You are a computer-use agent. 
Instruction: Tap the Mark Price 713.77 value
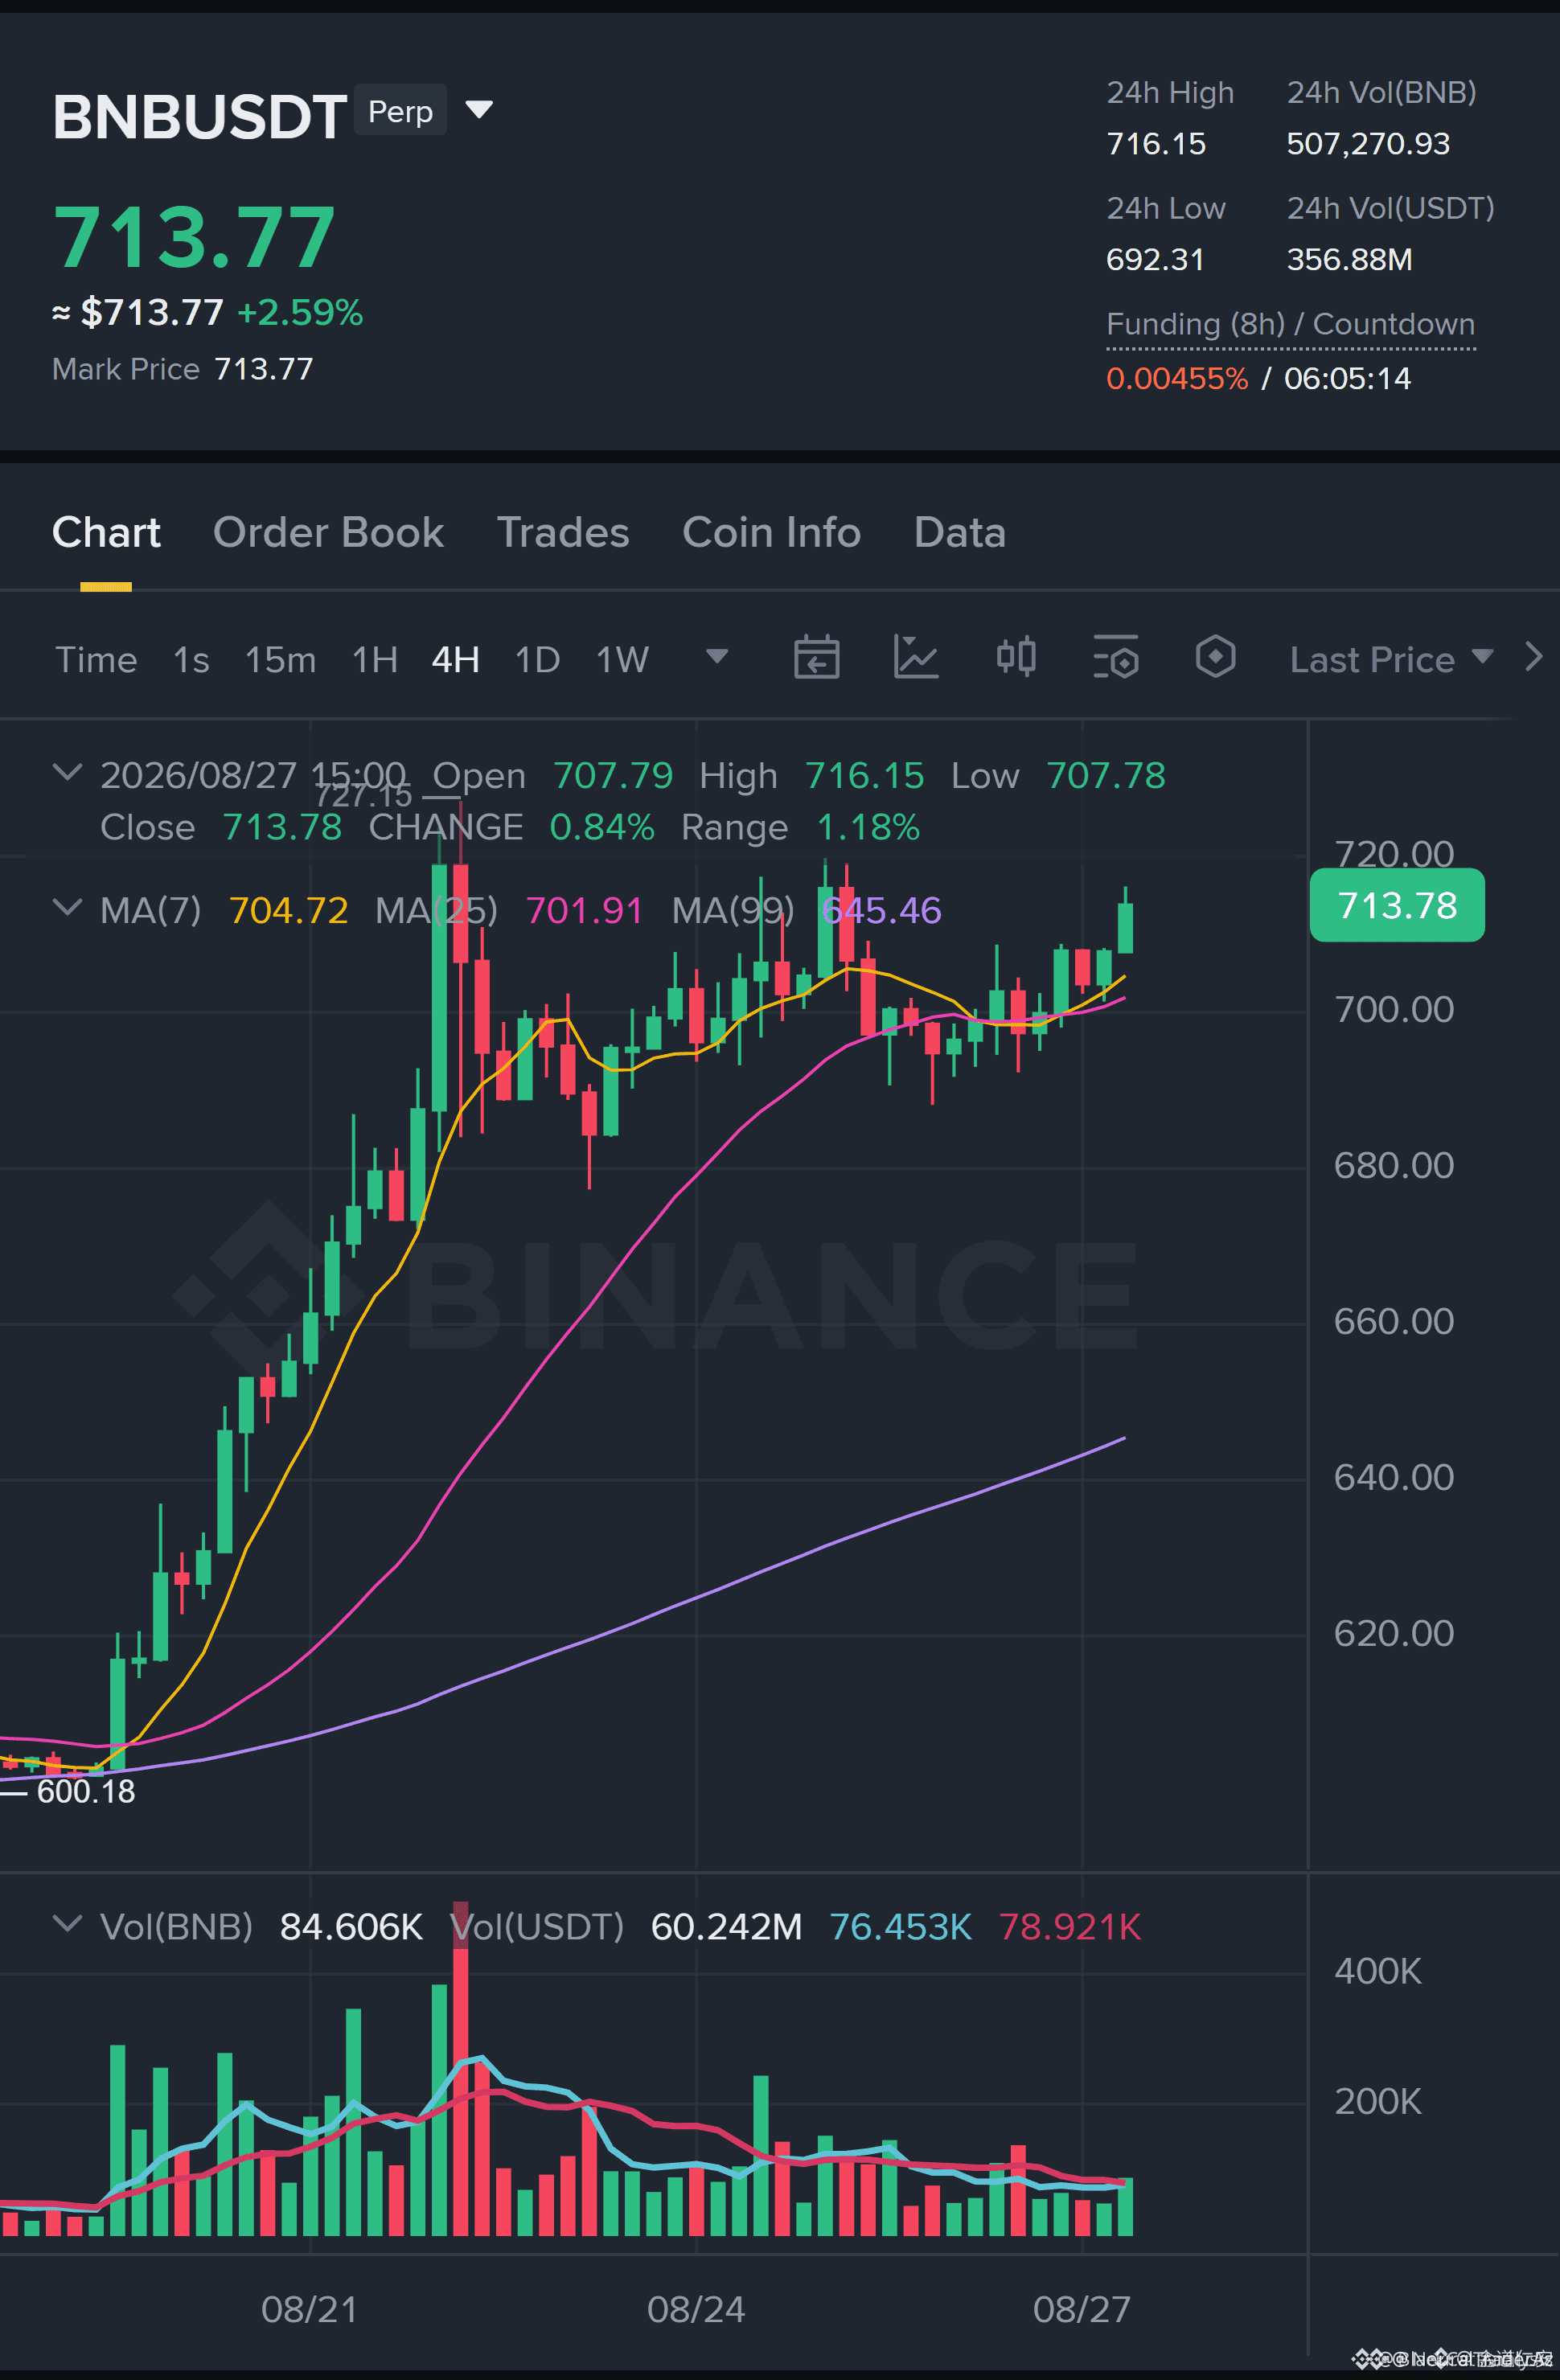click(264, 369)
